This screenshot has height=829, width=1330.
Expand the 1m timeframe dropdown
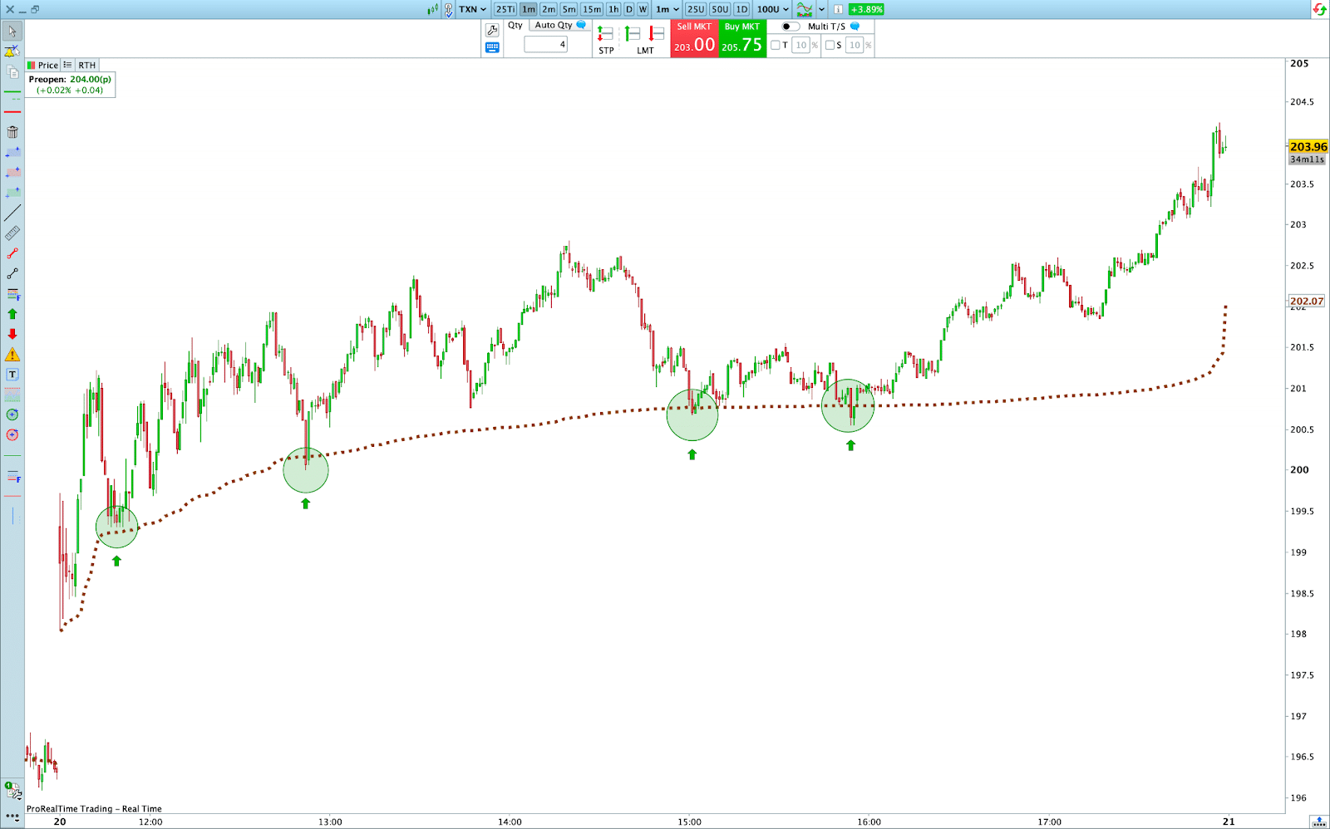(x=667, y=9)
